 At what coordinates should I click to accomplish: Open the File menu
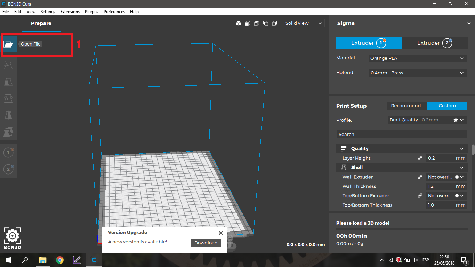(x=6, y=11)
